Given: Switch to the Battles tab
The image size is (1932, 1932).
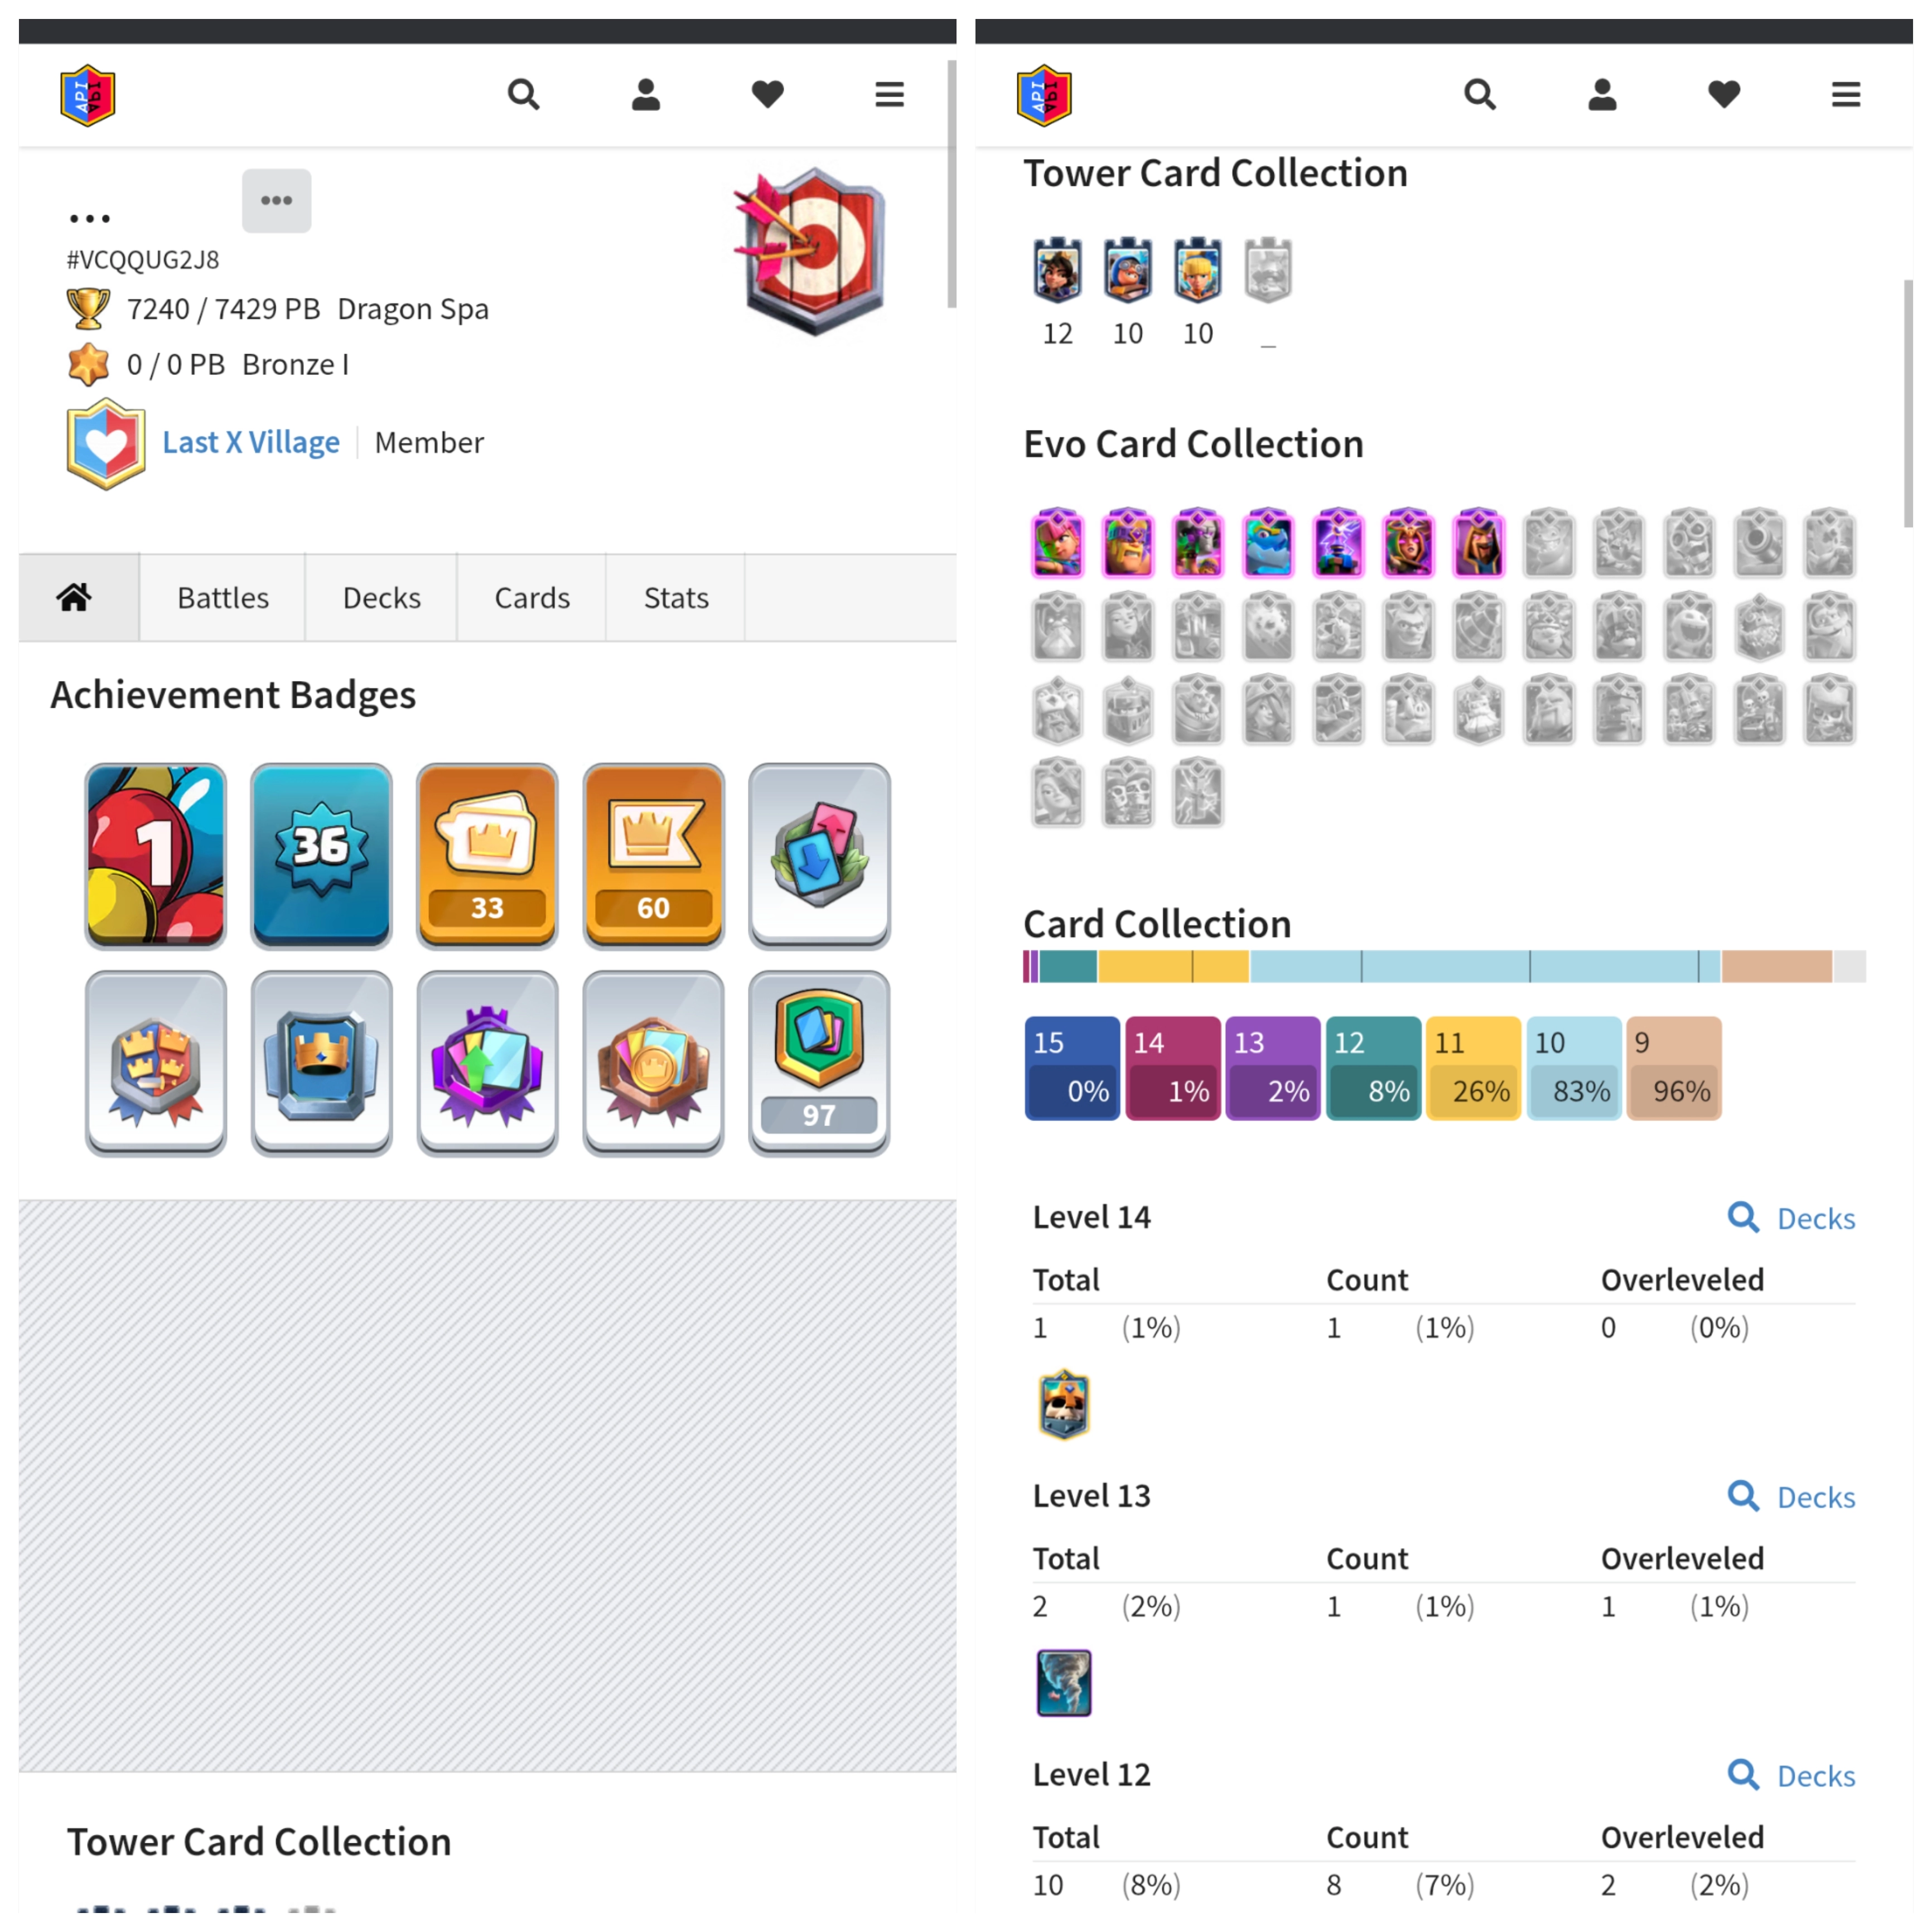Looking at the screenshot, I should [223, 598].
